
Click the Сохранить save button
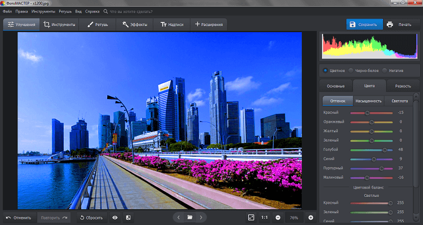pyautogui.click(x=364, y=25)
